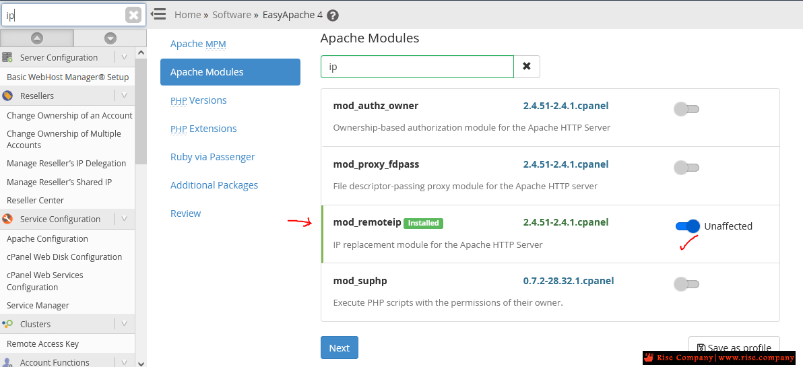803x367 pixels.
Task: Enable the mod_suphp toggle
Action: [x=686, y=284]
